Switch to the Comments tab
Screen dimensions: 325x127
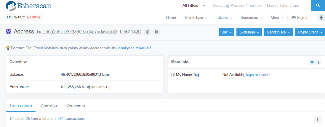pos(76,105)
